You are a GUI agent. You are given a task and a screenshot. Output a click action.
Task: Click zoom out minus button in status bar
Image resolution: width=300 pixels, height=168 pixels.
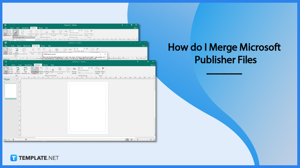[x=135, y=139]
